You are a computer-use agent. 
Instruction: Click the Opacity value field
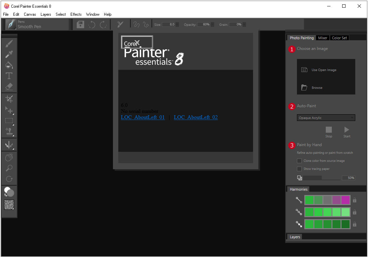tap(204, 24)
